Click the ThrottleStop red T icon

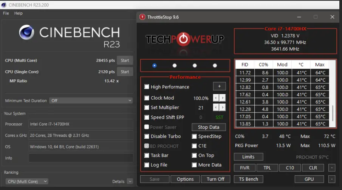pos(142,17)
